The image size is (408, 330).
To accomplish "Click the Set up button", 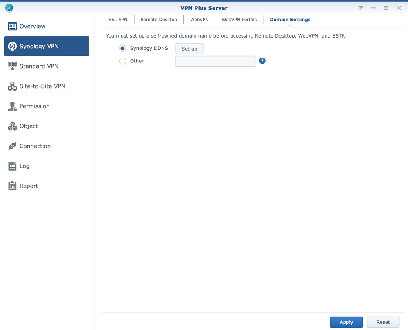I will tap(189, 49).
